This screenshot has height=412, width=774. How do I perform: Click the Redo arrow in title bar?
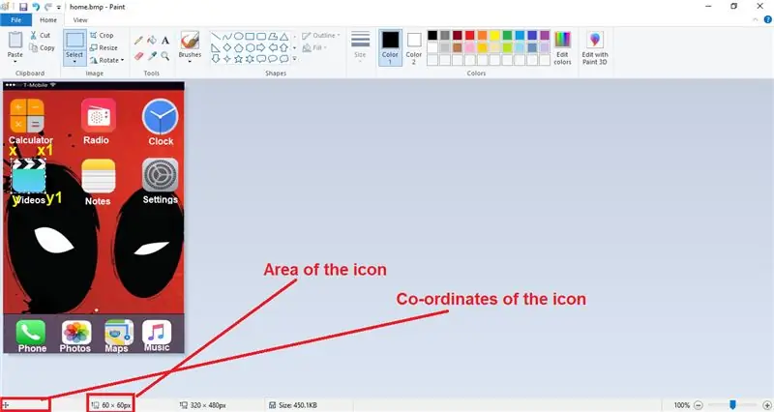47,7
